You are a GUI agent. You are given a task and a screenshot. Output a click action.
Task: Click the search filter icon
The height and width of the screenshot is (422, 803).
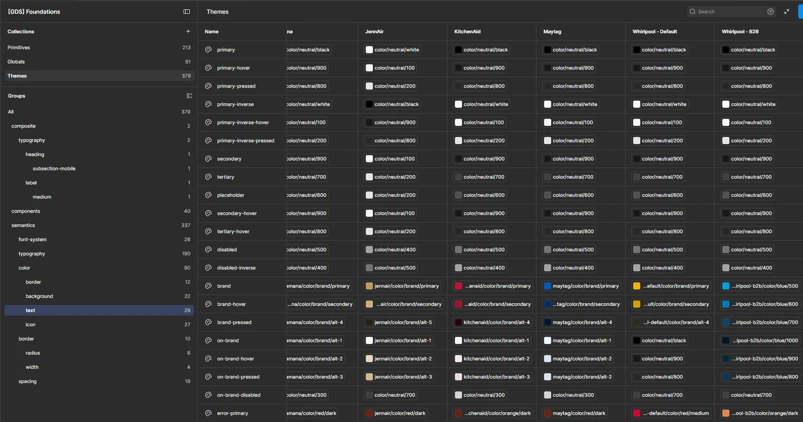click(770, 11)
